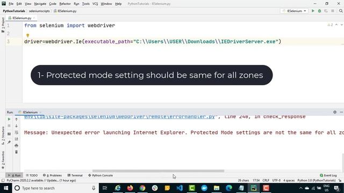The width and height of the screenshot is (344, 193).
Task: Rerun IESelenium in the Run panel
Action: [x=9, y=119]
